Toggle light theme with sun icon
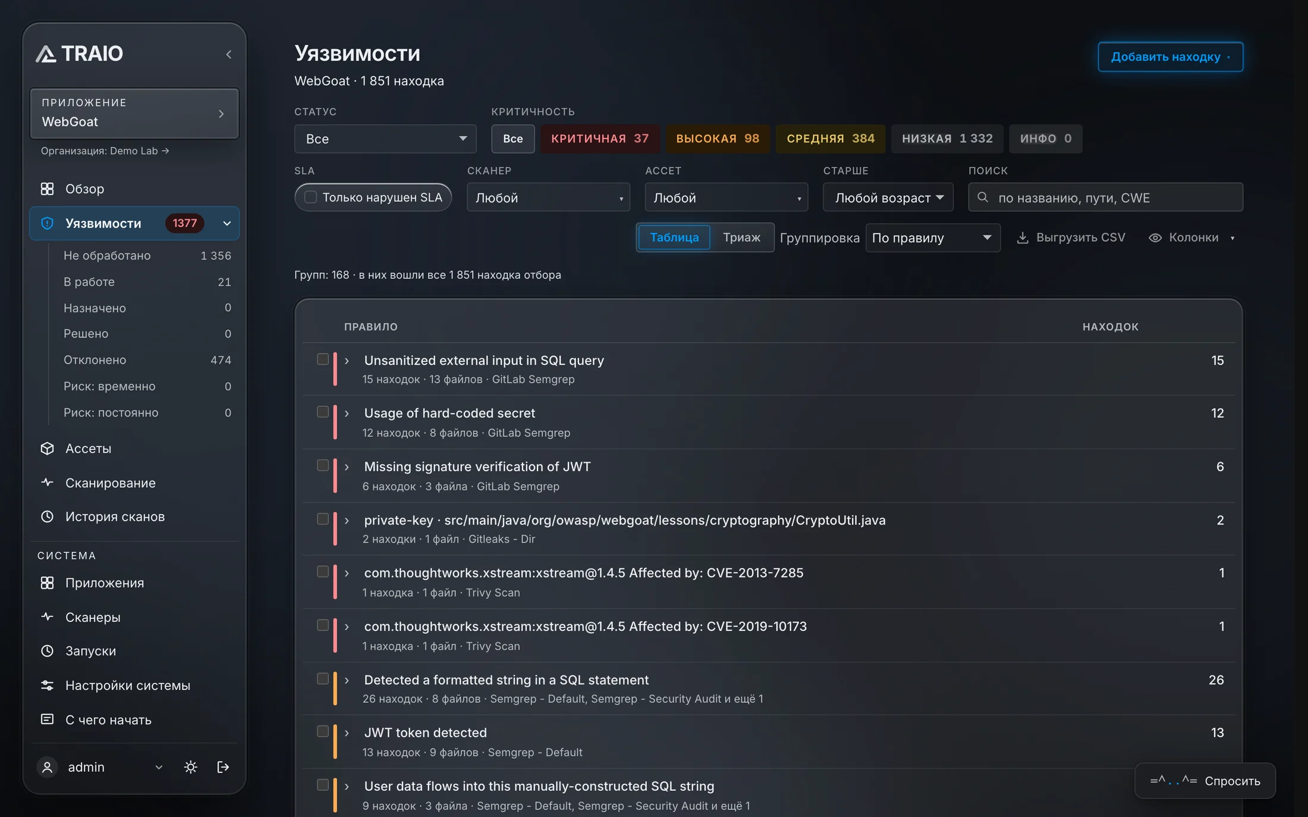The image size is (1308, 817). point(190,767)
